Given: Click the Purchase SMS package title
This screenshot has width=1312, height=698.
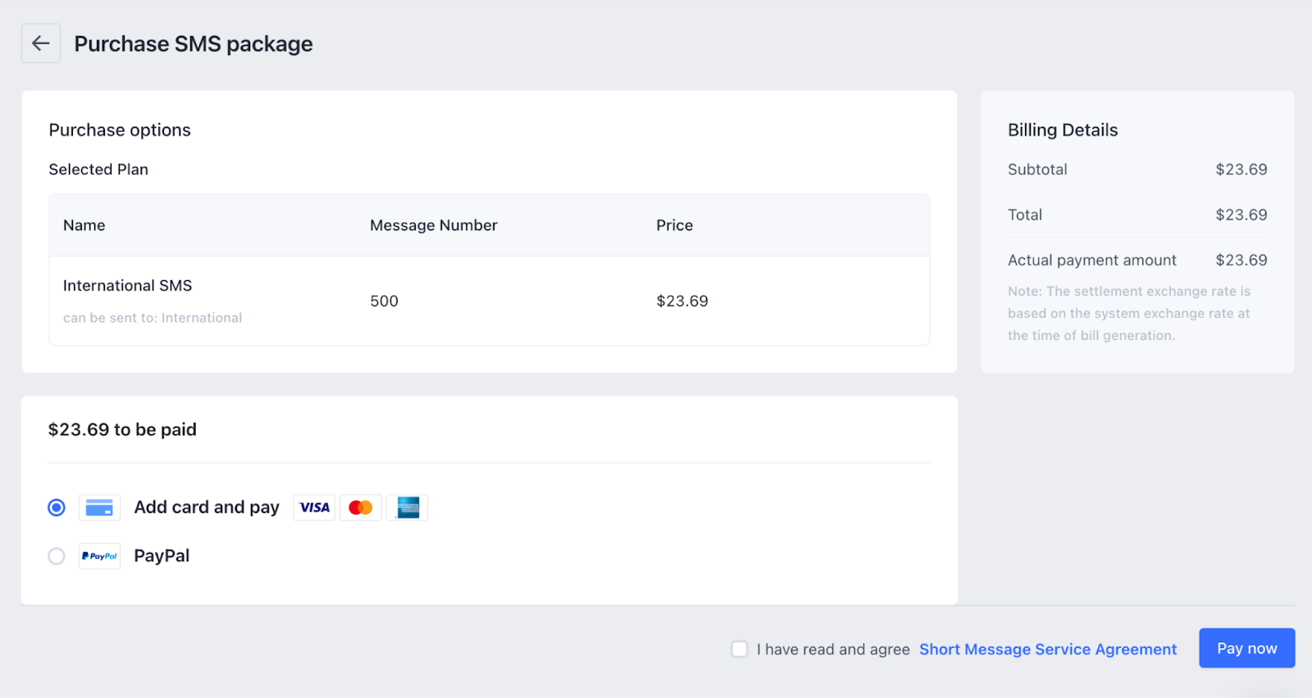Looking at the screenshot, I should coord(194,43).
